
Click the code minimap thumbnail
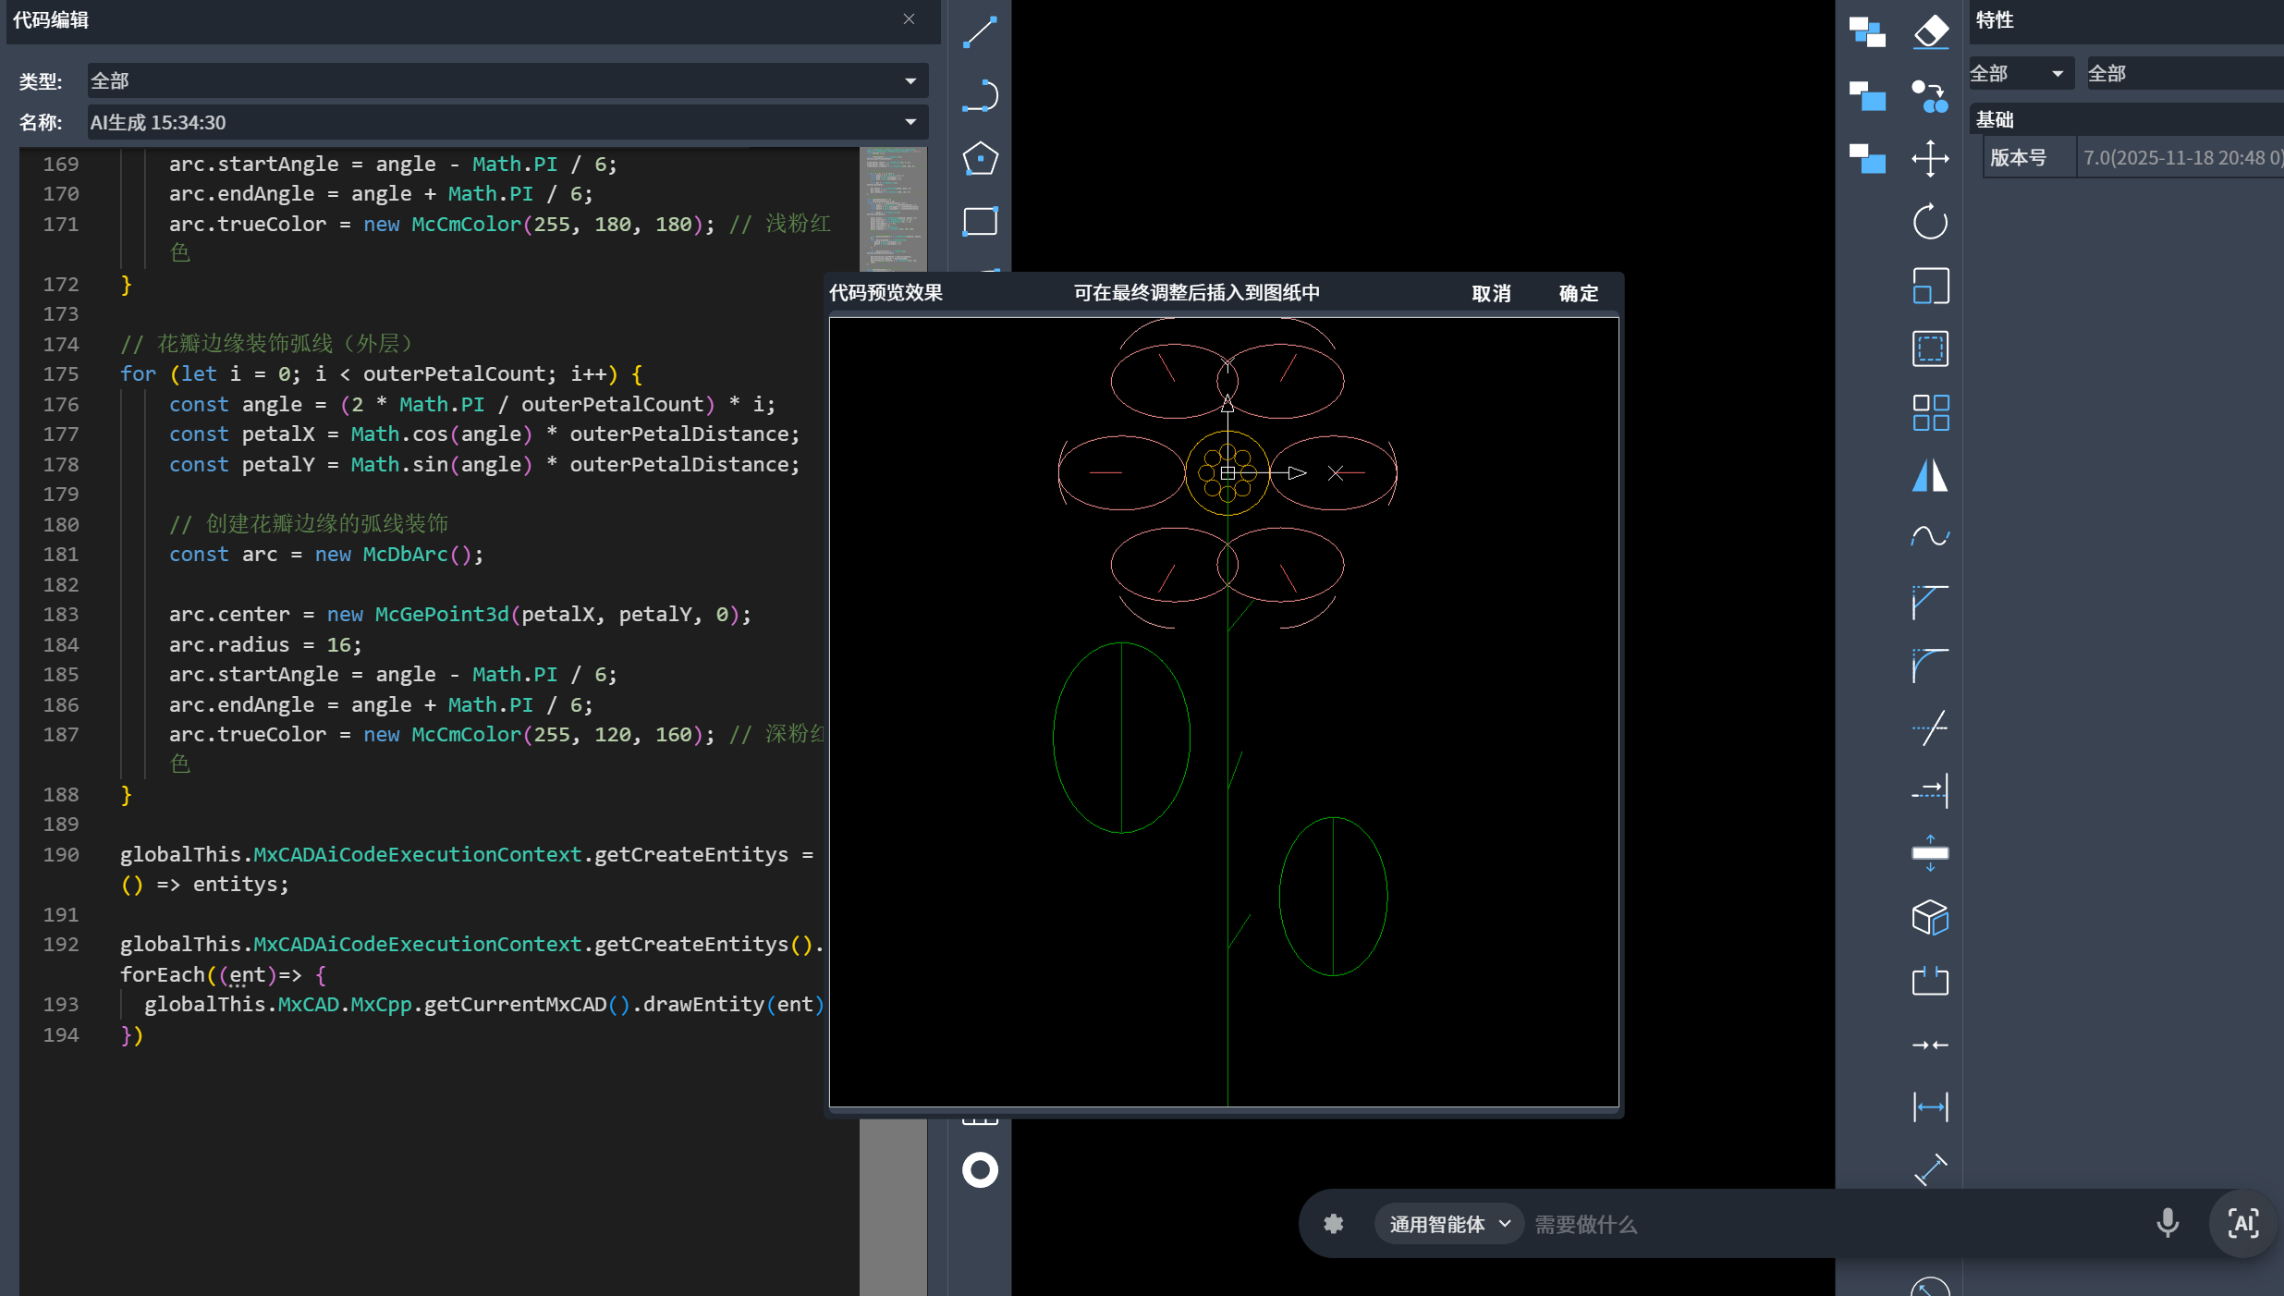[x=892, y=208]
